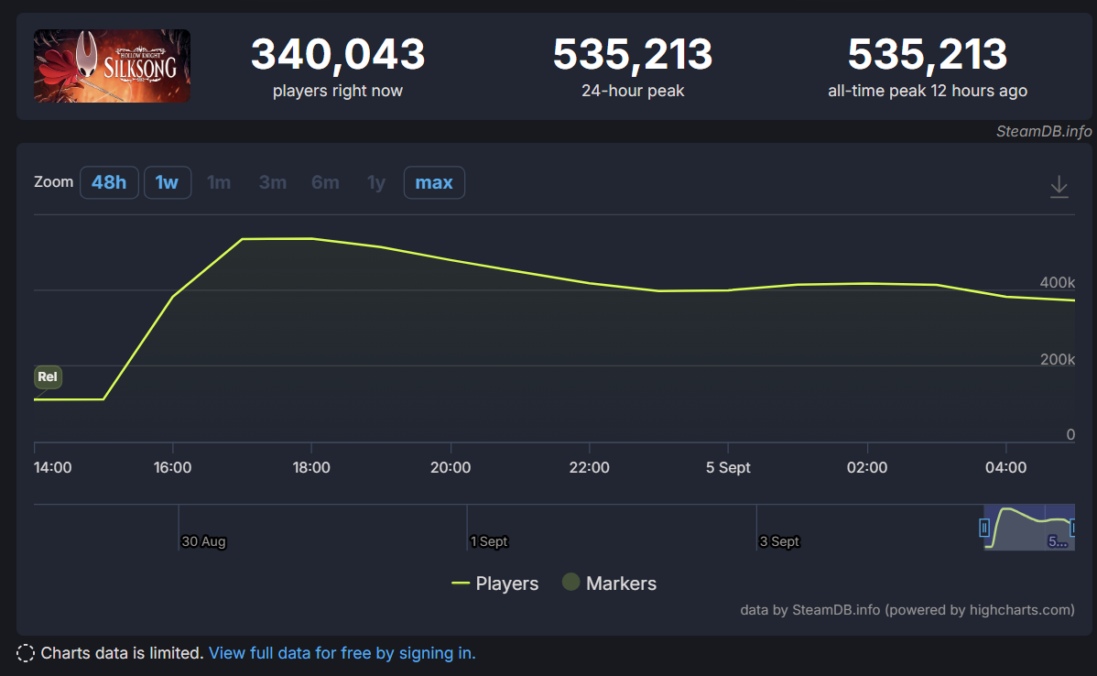Screen dimensions: 1097x676
Task: Click the 340,043 players right now value
Action: pyautogui.click(x=338, y=54)
